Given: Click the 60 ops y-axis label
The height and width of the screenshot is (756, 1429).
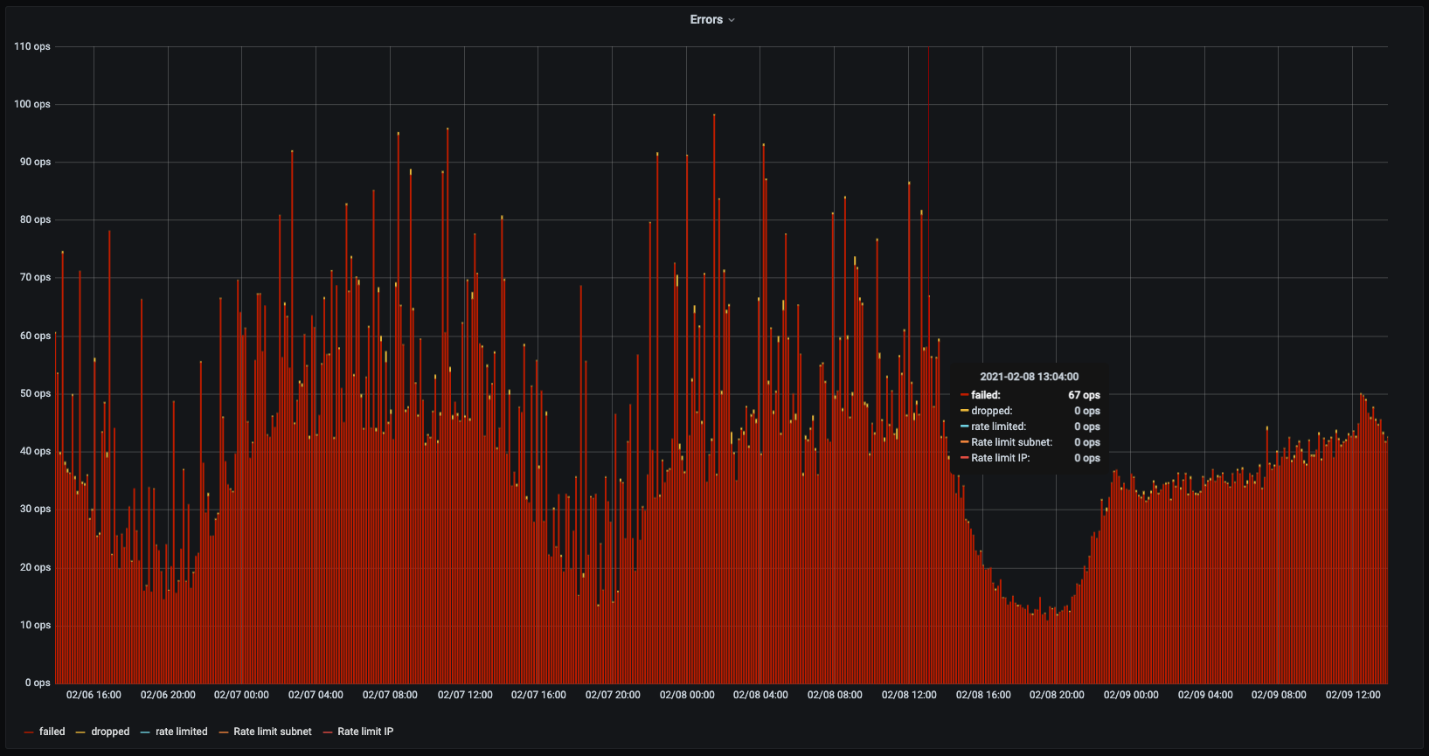Looking at the screenshot, I should click(35, 336).
